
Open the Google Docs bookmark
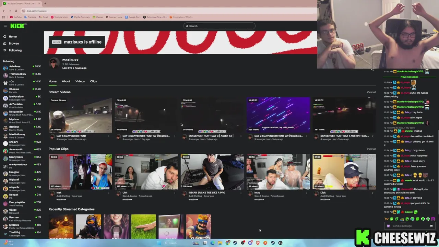[133, 17]
